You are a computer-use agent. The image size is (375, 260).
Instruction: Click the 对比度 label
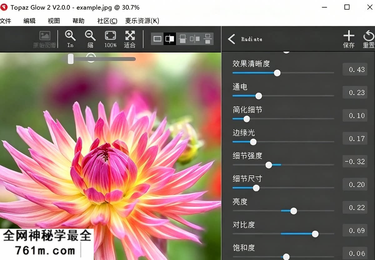coord(244,225)
